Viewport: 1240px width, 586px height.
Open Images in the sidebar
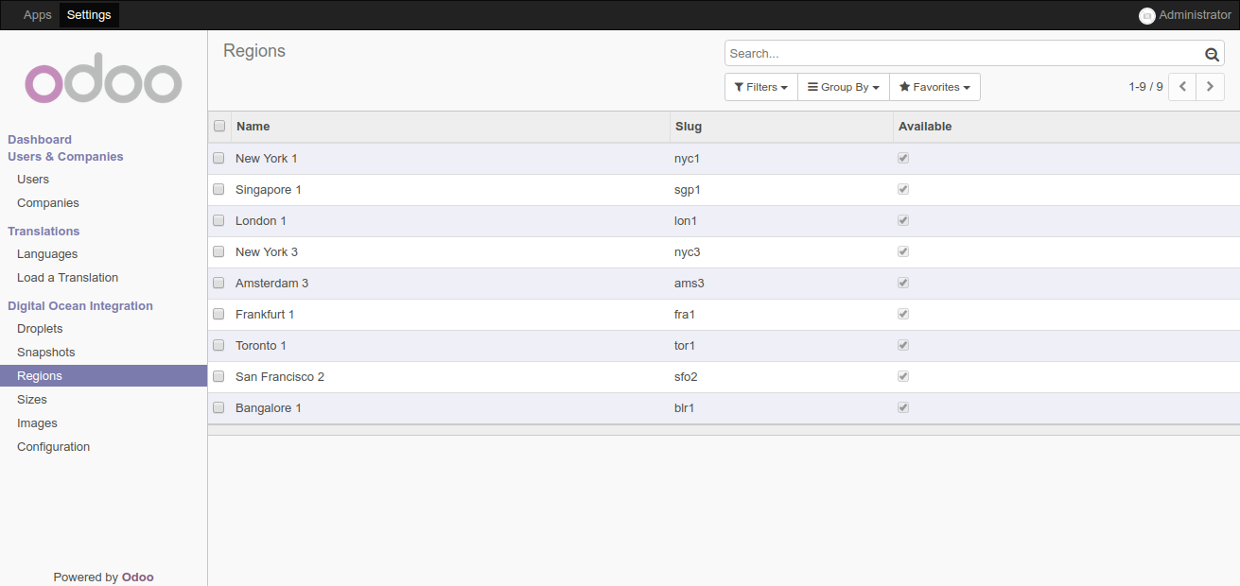tap(37, 422)
